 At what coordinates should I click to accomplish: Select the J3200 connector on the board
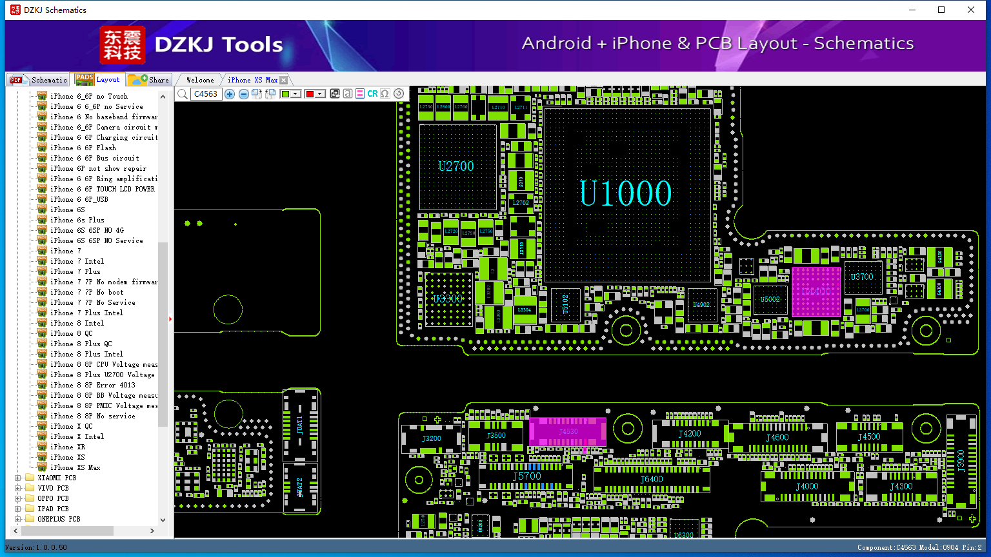point(432,439)
